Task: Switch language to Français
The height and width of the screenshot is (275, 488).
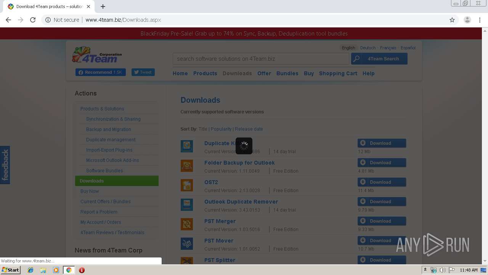Action: [x=388, y=48]
